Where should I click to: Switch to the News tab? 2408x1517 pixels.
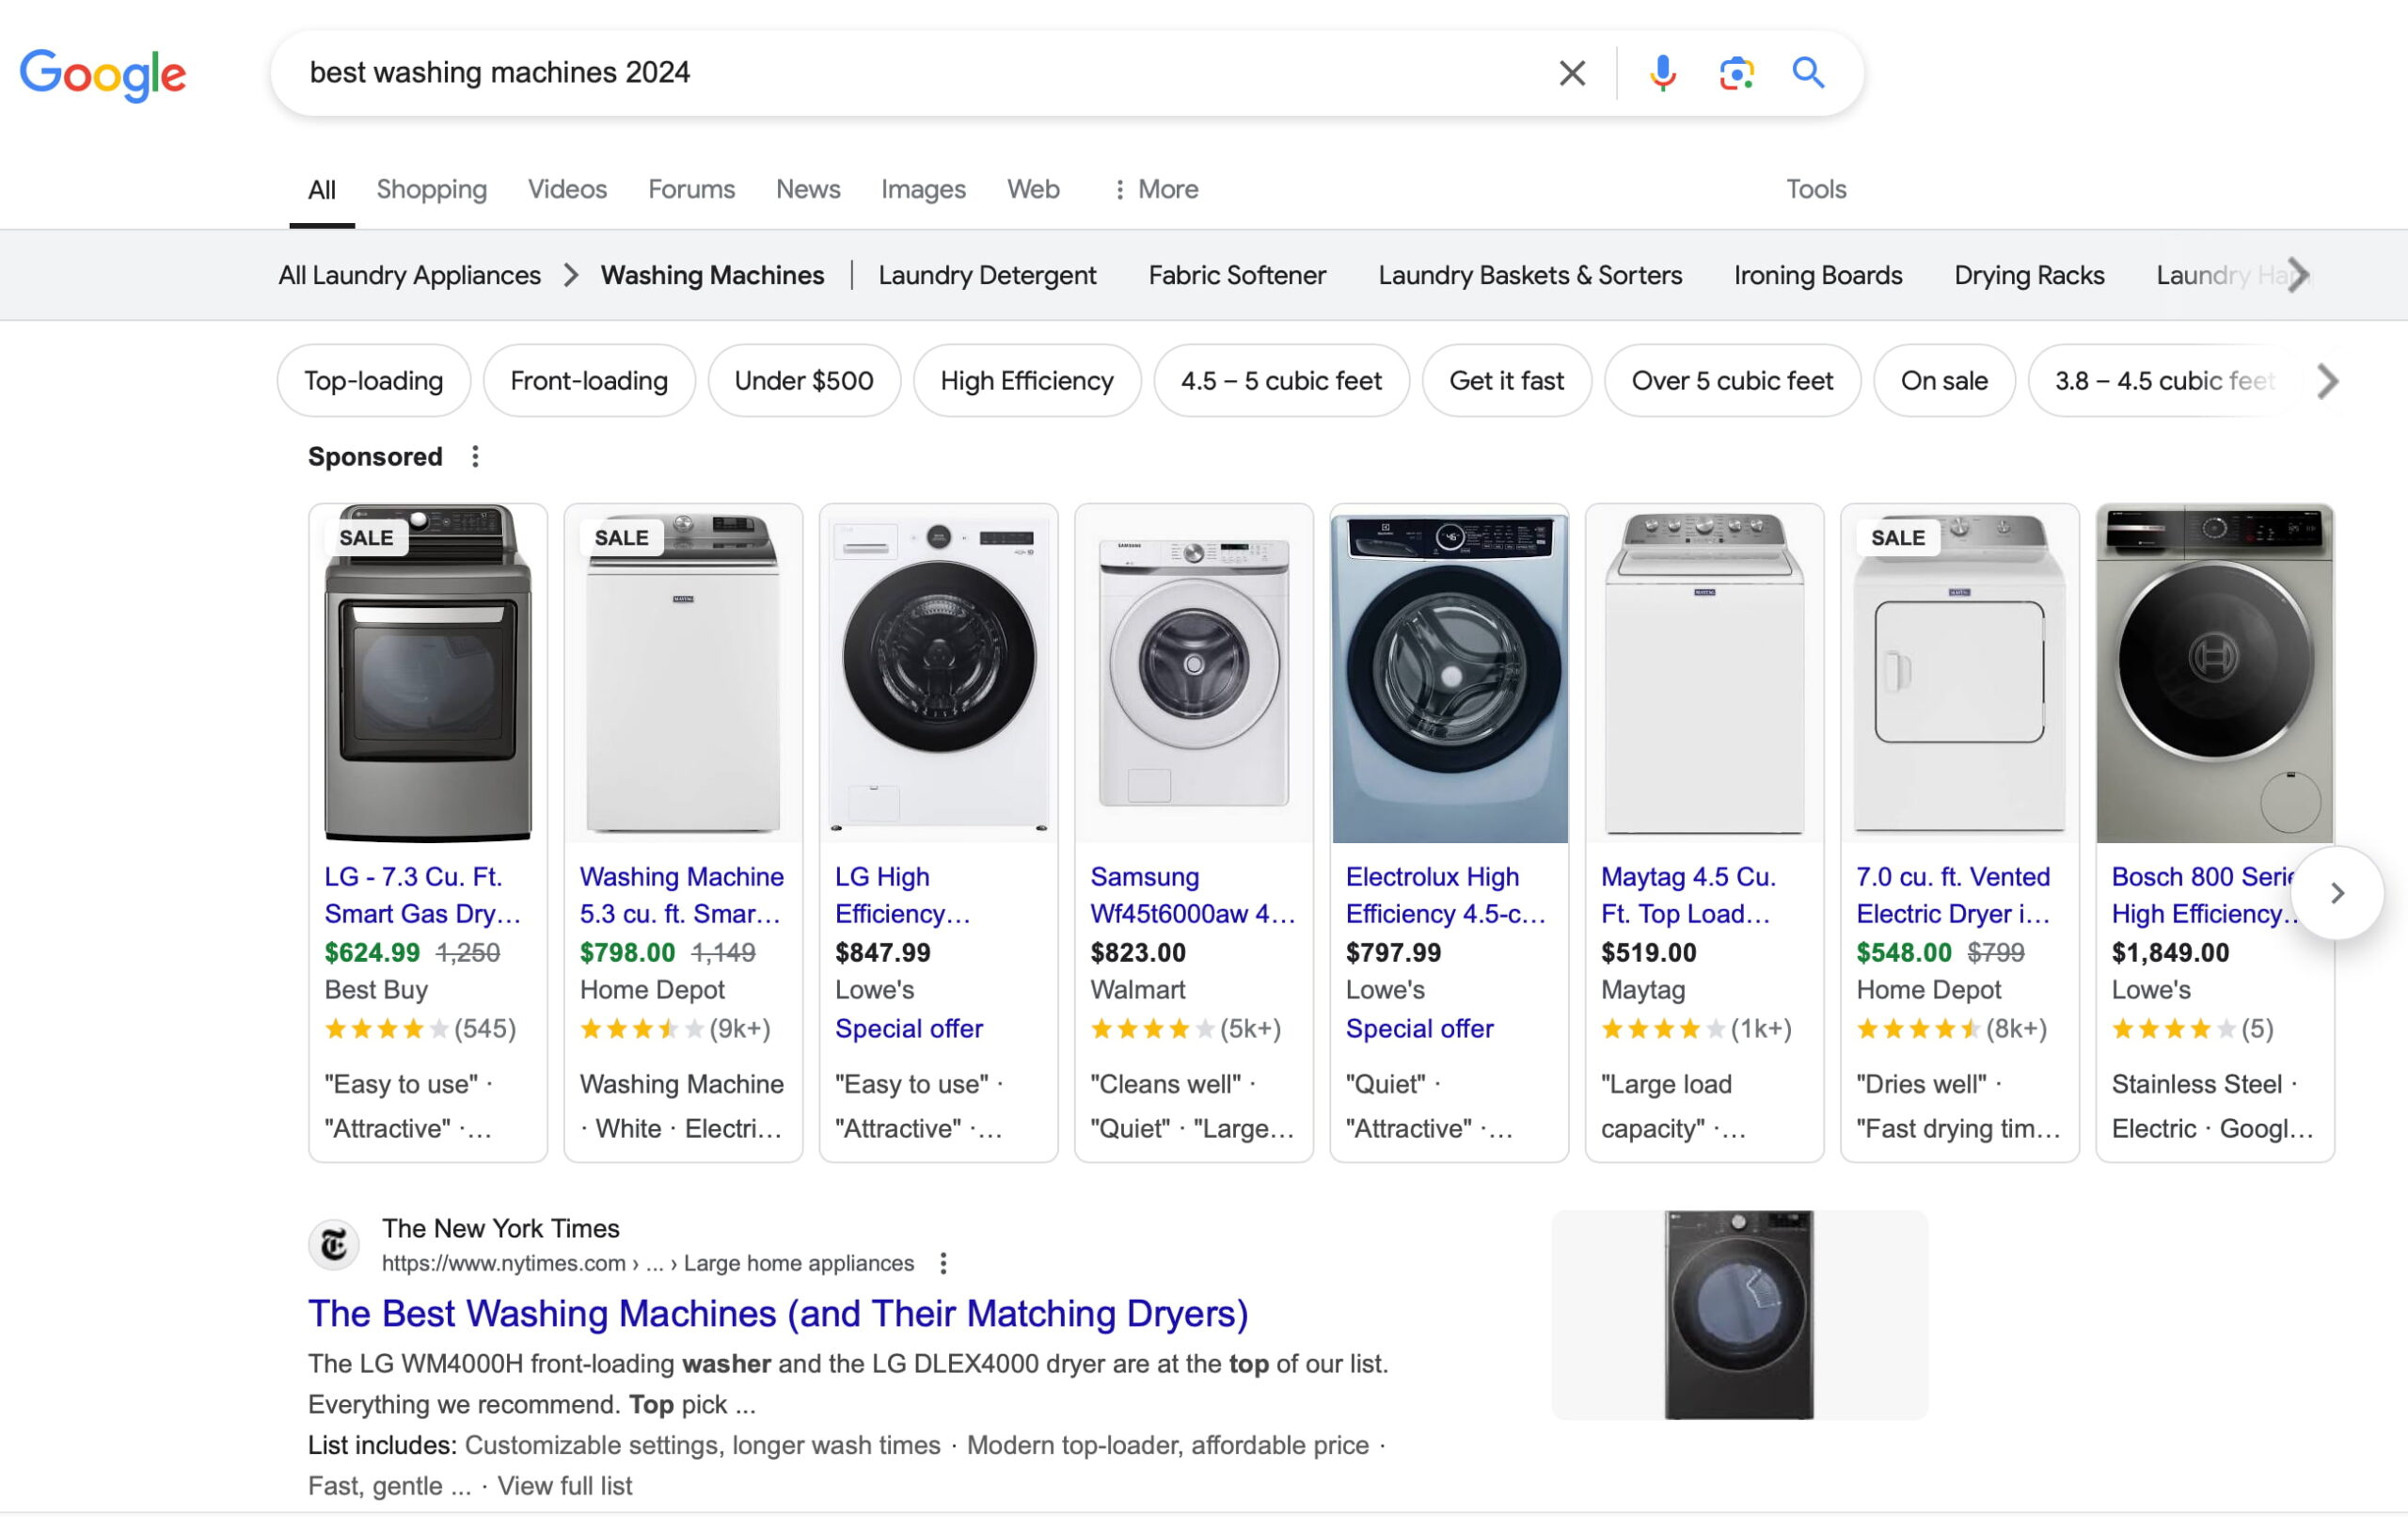[808, 189]
